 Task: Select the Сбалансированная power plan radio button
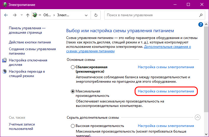click(x=73, y=67)
